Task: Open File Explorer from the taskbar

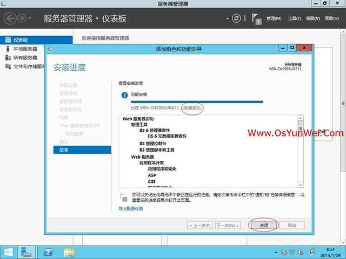Action: pyautogui.click(x=69, y=253)
